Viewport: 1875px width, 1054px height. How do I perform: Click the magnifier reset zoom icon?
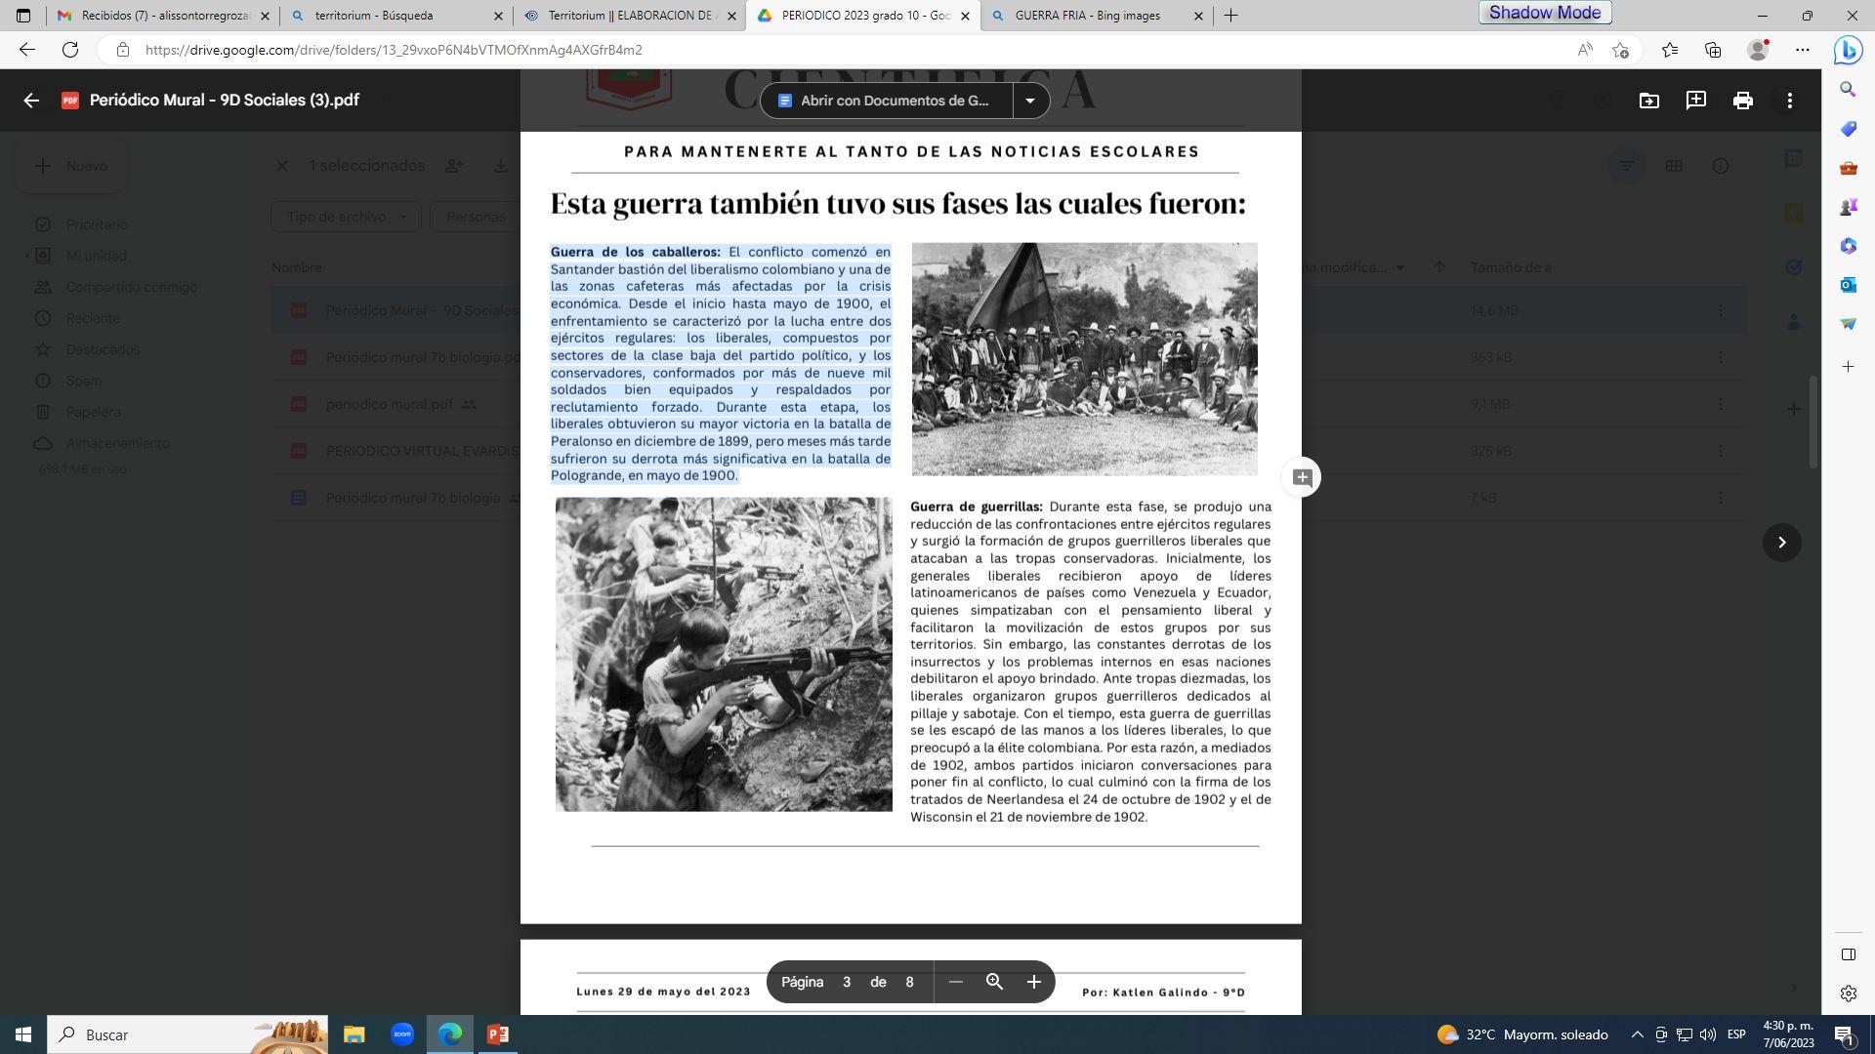[x=994, y=982]
